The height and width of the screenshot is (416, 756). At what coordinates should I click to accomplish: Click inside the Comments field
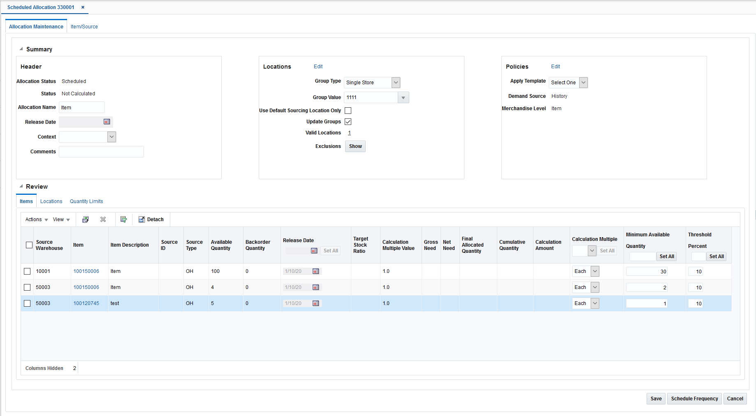101,151
